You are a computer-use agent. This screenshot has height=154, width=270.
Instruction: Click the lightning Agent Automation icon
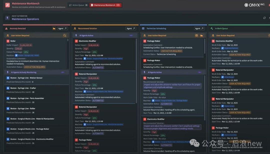click(x=7, y=18)
